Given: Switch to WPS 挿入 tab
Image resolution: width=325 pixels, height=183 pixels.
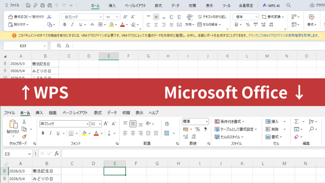Looking at the screenshot, I should click(x=112, y=6).
